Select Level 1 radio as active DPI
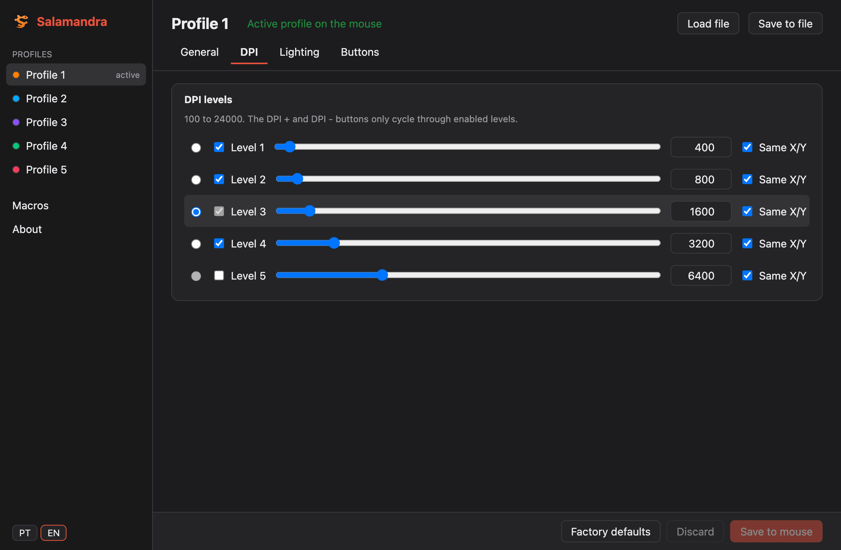 coord(196,147)
